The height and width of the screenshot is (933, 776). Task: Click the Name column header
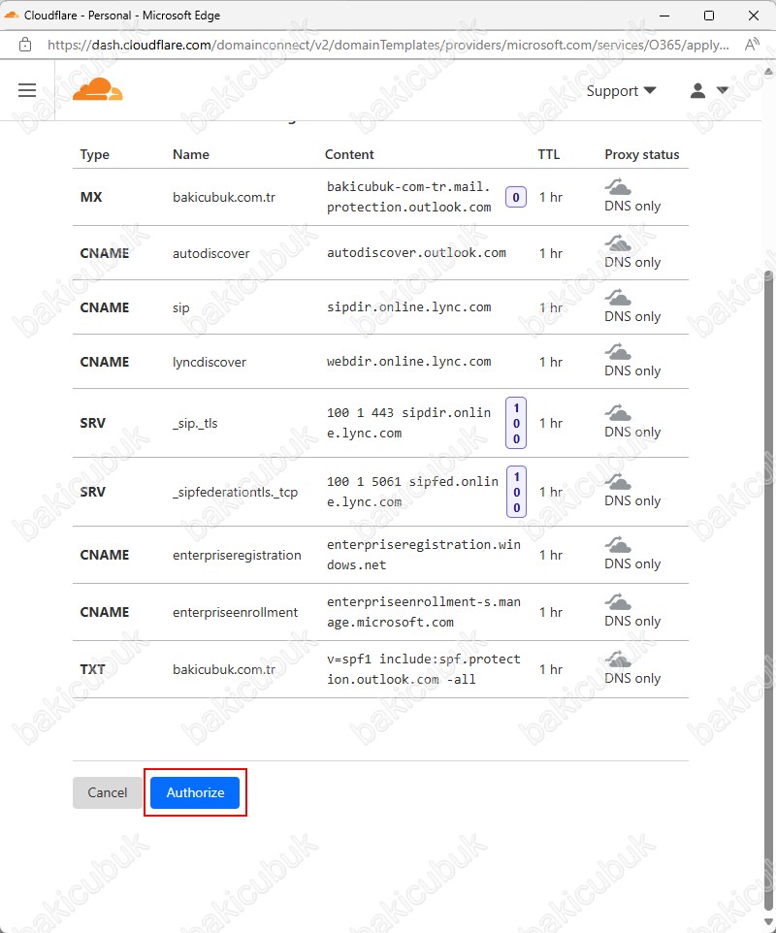pos(191,155)
